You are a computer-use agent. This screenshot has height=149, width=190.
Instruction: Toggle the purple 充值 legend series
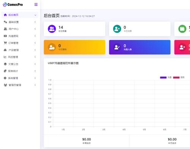pos(166,77)
